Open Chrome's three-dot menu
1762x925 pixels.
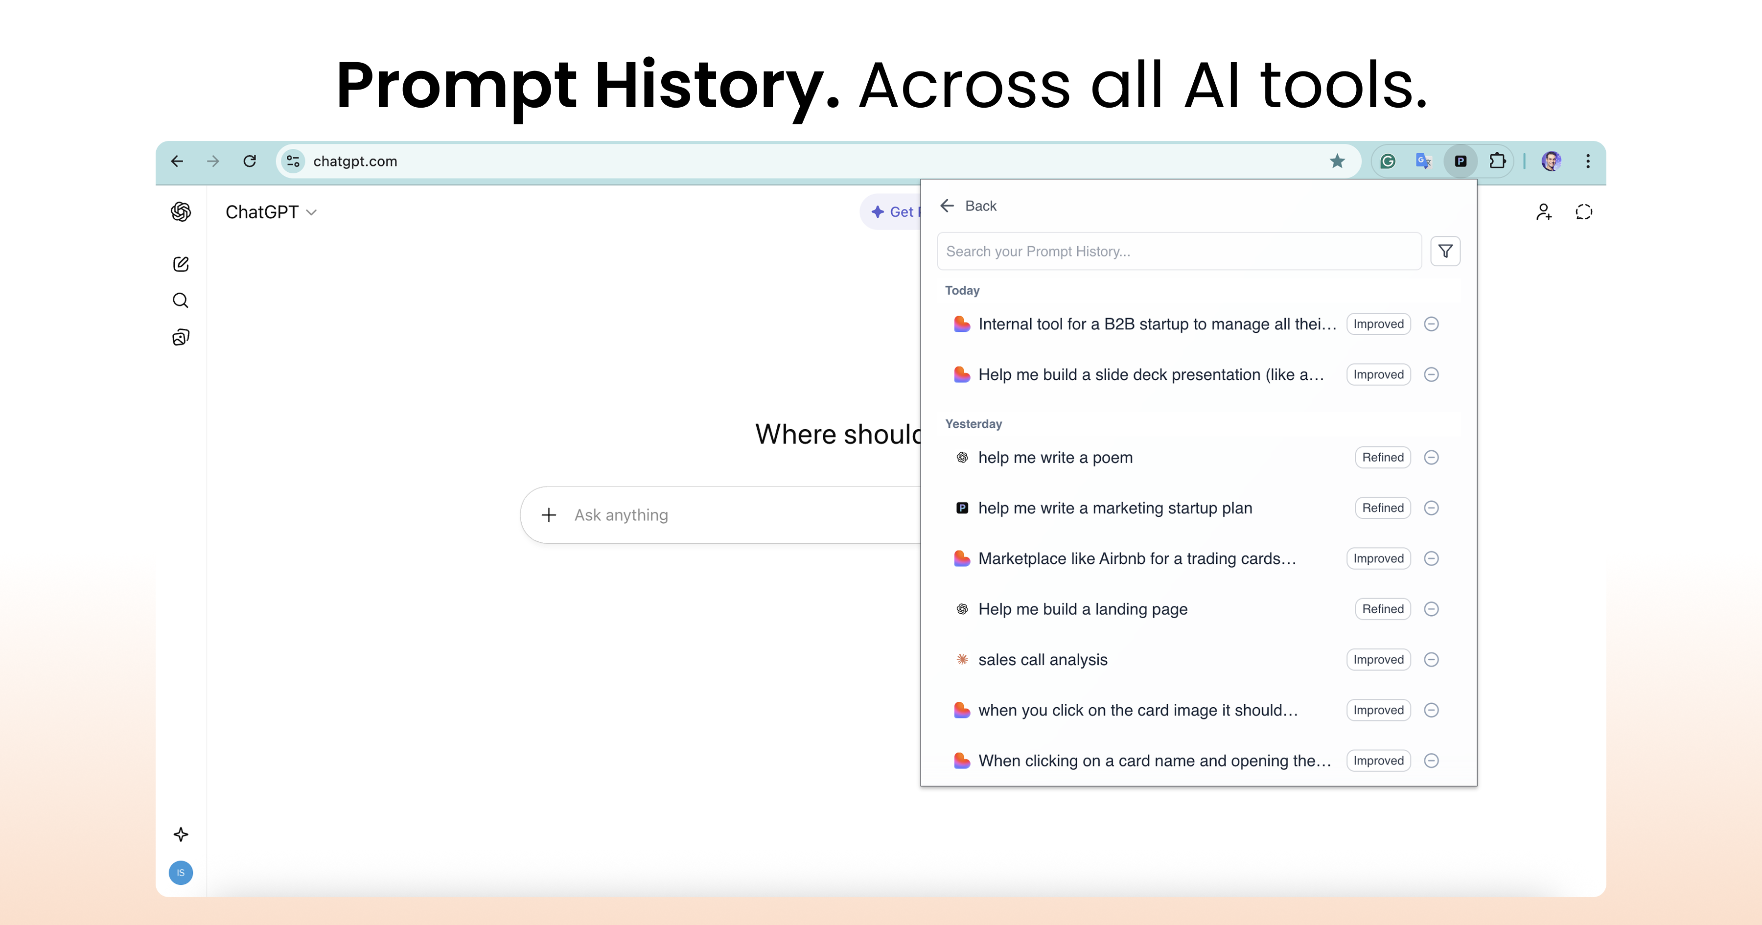[1588, 161]
